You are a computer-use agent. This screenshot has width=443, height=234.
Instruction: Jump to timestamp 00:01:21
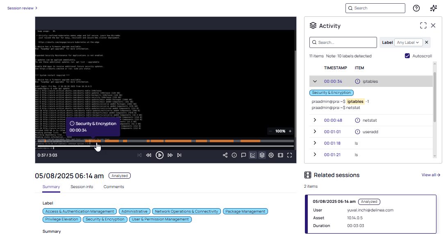click(x=332, y=155)
